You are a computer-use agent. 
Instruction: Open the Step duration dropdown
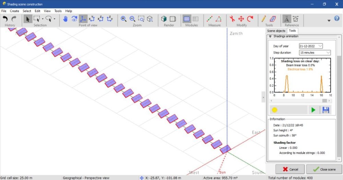(x=315, y=53)
